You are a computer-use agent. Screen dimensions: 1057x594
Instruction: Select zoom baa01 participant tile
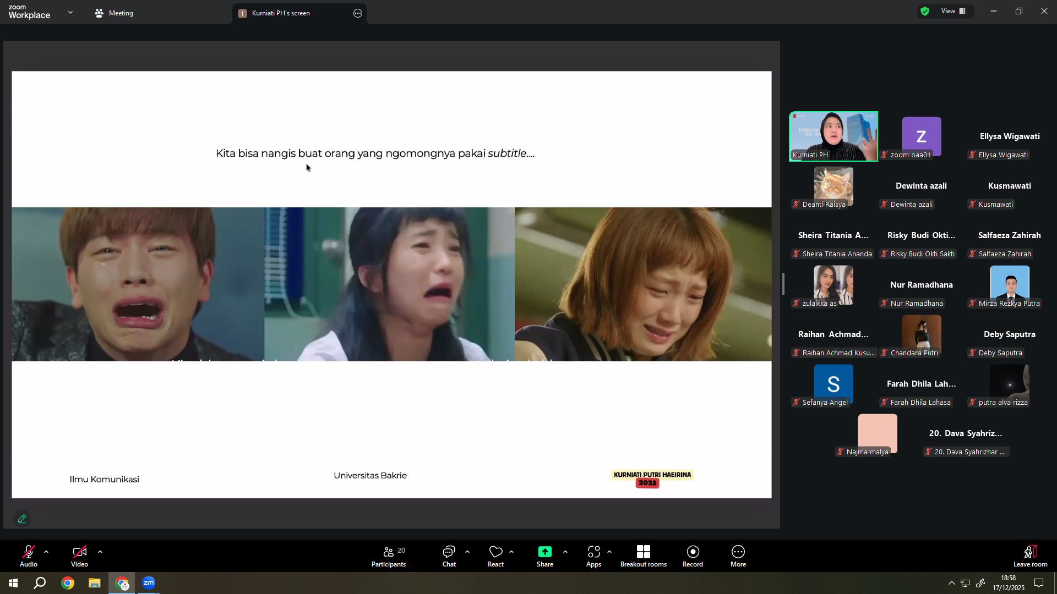coord(922,136)
